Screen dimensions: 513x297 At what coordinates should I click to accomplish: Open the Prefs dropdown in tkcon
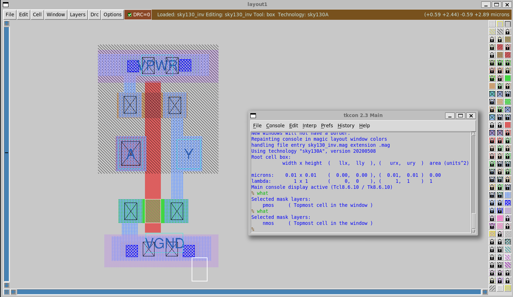327,126
